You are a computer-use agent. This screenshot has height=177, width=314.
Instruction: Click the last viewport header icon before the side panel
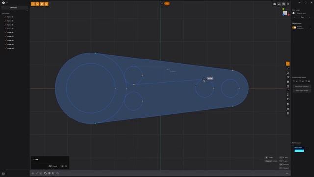288,4
